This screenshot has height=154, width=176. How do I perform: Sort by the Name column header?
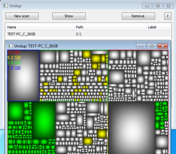pyautogui.click(x=12, y=27)
